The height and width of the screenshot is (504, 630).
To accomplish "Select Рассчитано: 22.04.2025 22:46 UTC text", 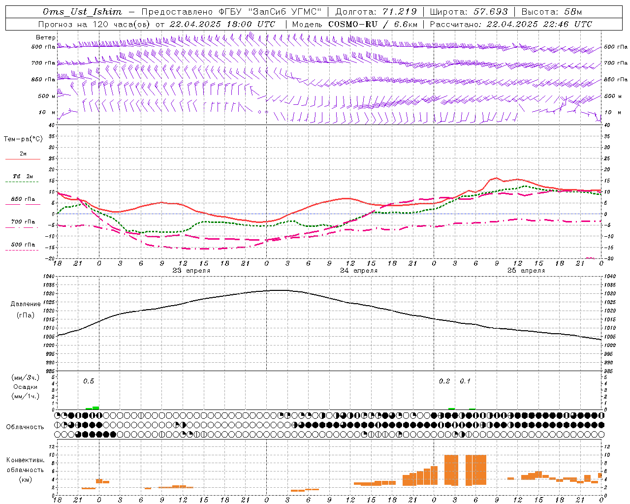I will 511,24.
